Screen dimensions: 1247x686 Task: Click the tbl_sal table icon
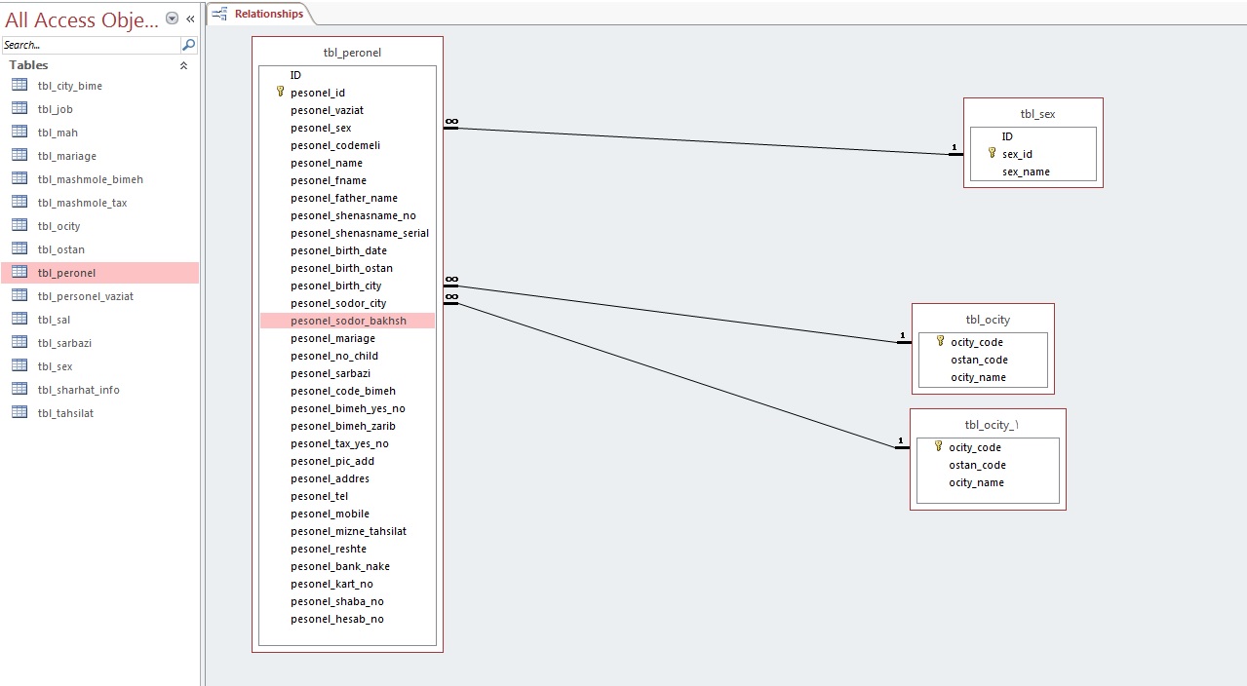pos(19,320)
